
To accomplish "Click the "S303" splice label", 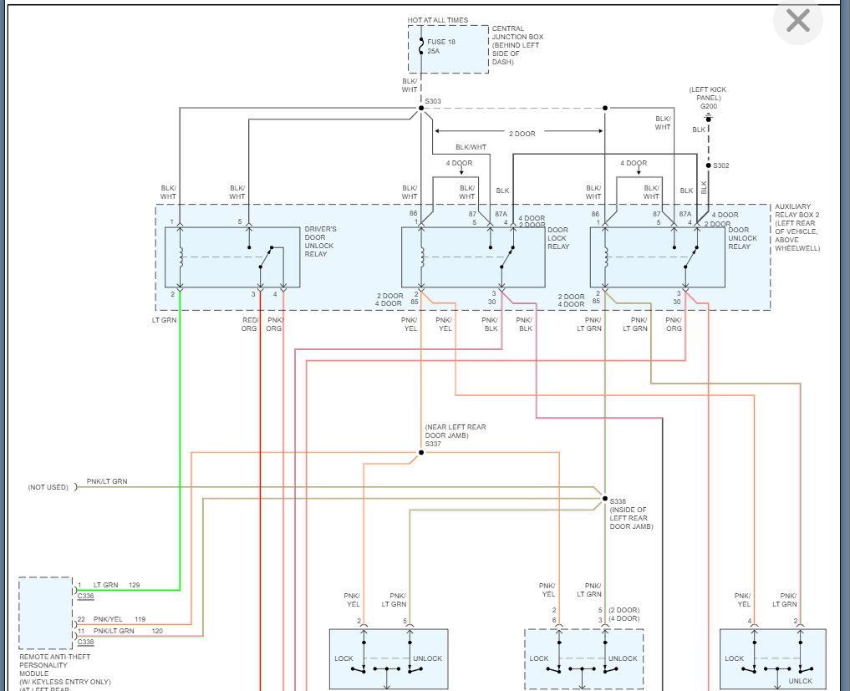I will click(x=433, y=101).
